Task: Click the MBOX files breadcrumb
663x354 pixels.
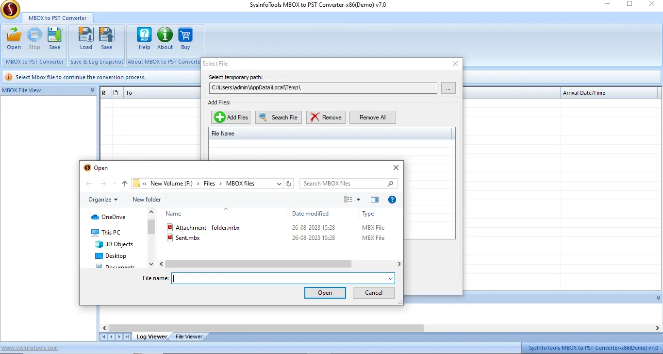Action: [240, 184]
